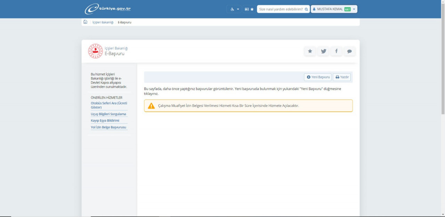Click the search magnifier icon
This screenshot has width=445, height=217.
[x=306, y=9]
